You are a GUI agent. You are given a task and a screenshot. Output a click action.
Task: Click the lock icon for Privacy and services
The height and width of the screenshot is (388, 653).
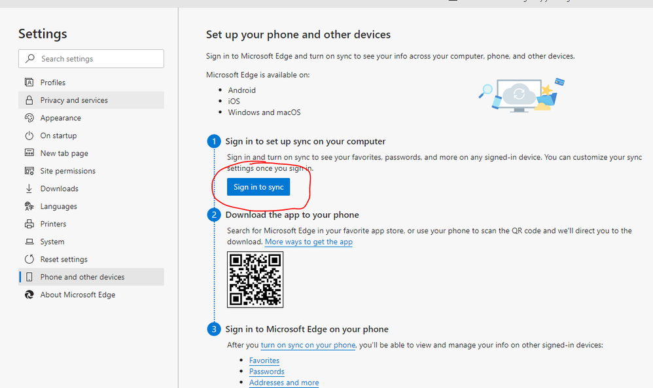tap(29, 100)
